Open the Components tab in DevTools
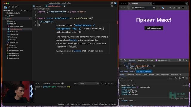 [161, 60]
